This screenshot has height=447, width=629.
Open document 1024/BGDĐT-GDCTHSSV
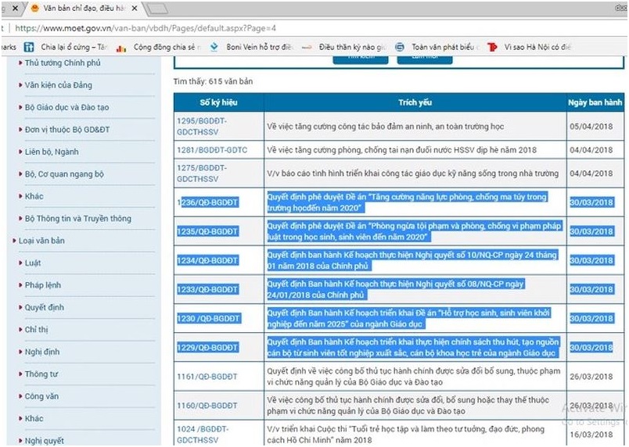point(203,434)
